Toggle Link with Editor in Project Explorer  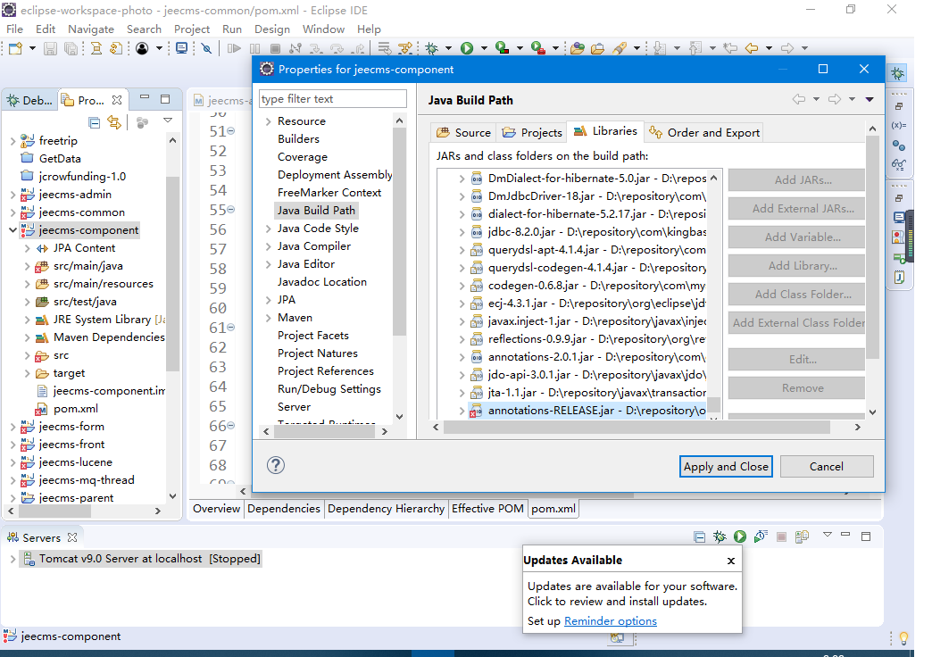pos(114,121)
